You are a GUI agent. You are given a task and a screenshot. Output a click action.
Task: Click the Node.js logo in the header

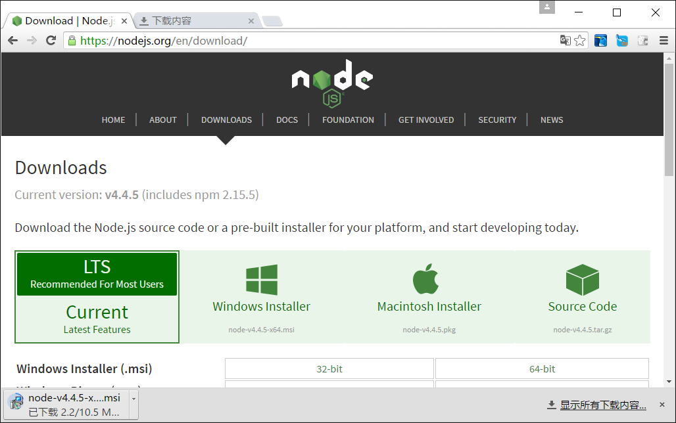click(332, 83)
